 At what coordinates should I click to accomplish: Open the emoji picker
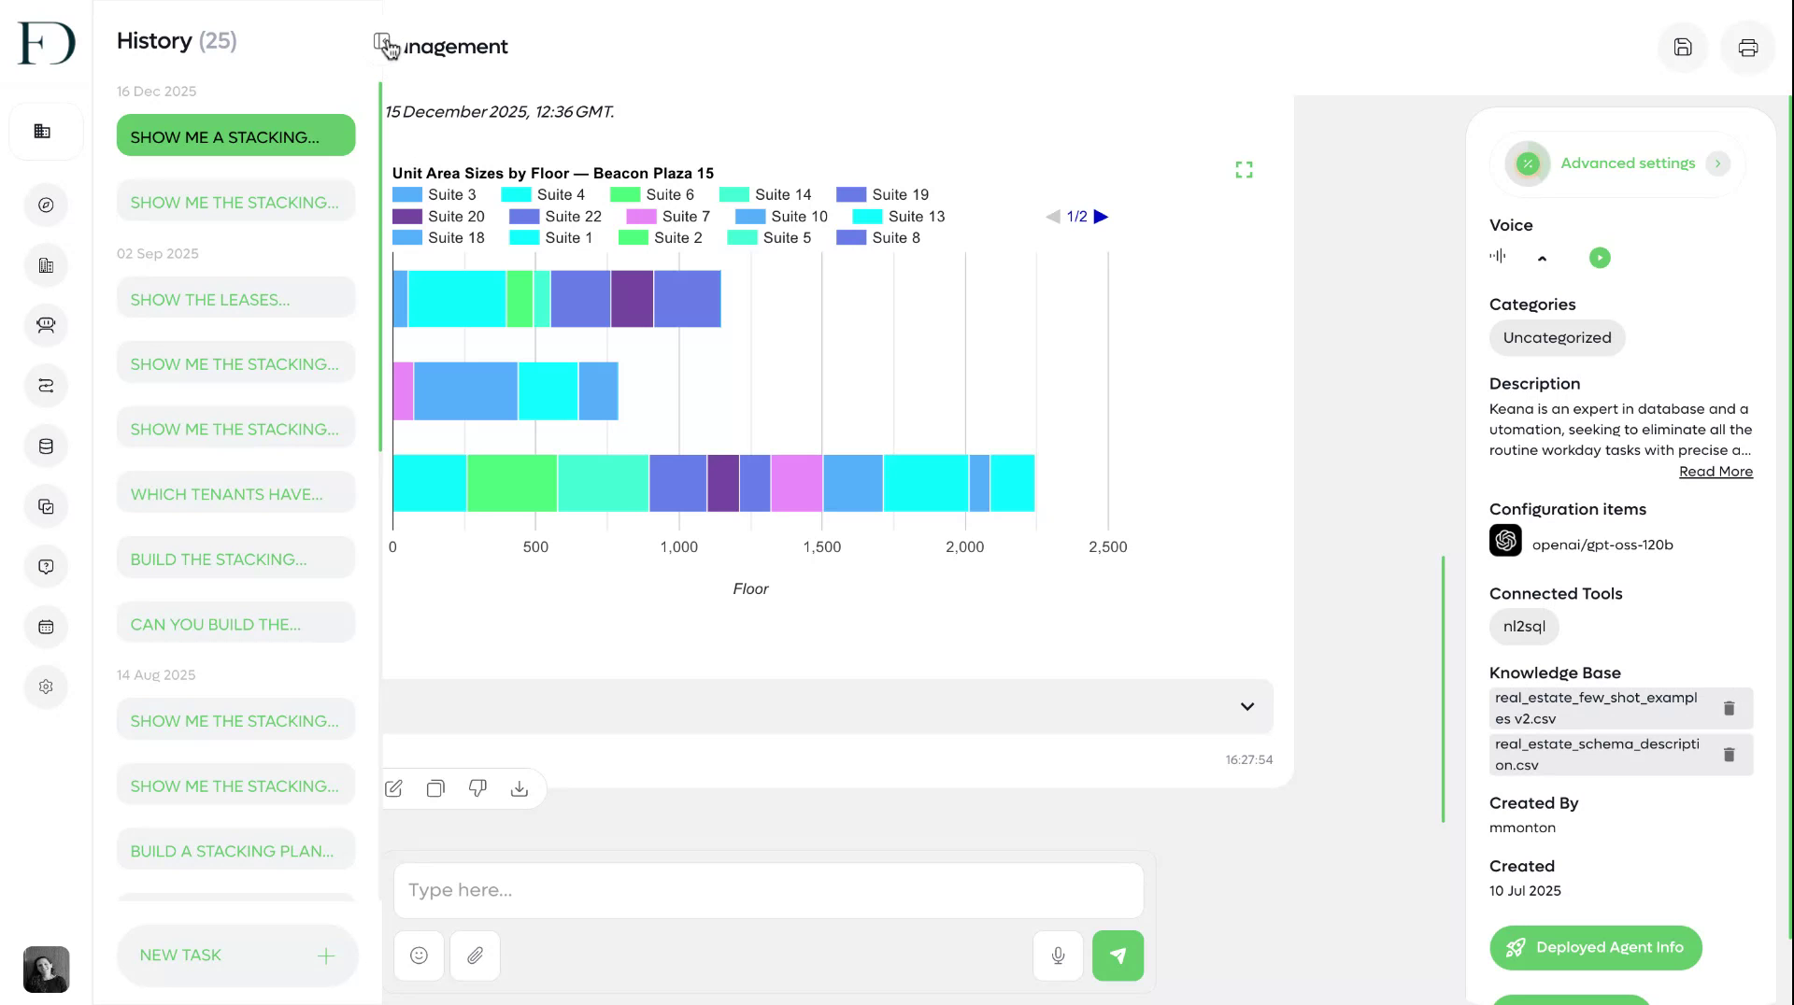pos(419,955)
